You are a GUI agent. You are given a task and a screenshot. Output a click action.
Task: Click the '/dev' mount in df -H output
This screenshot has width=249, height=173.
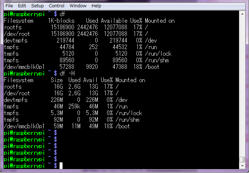[121, 100]
